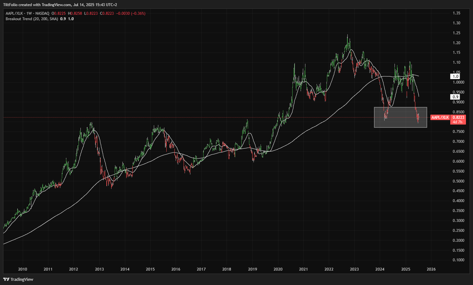
Task: Click the 1.10 price axis label
Action: (456, 63)
